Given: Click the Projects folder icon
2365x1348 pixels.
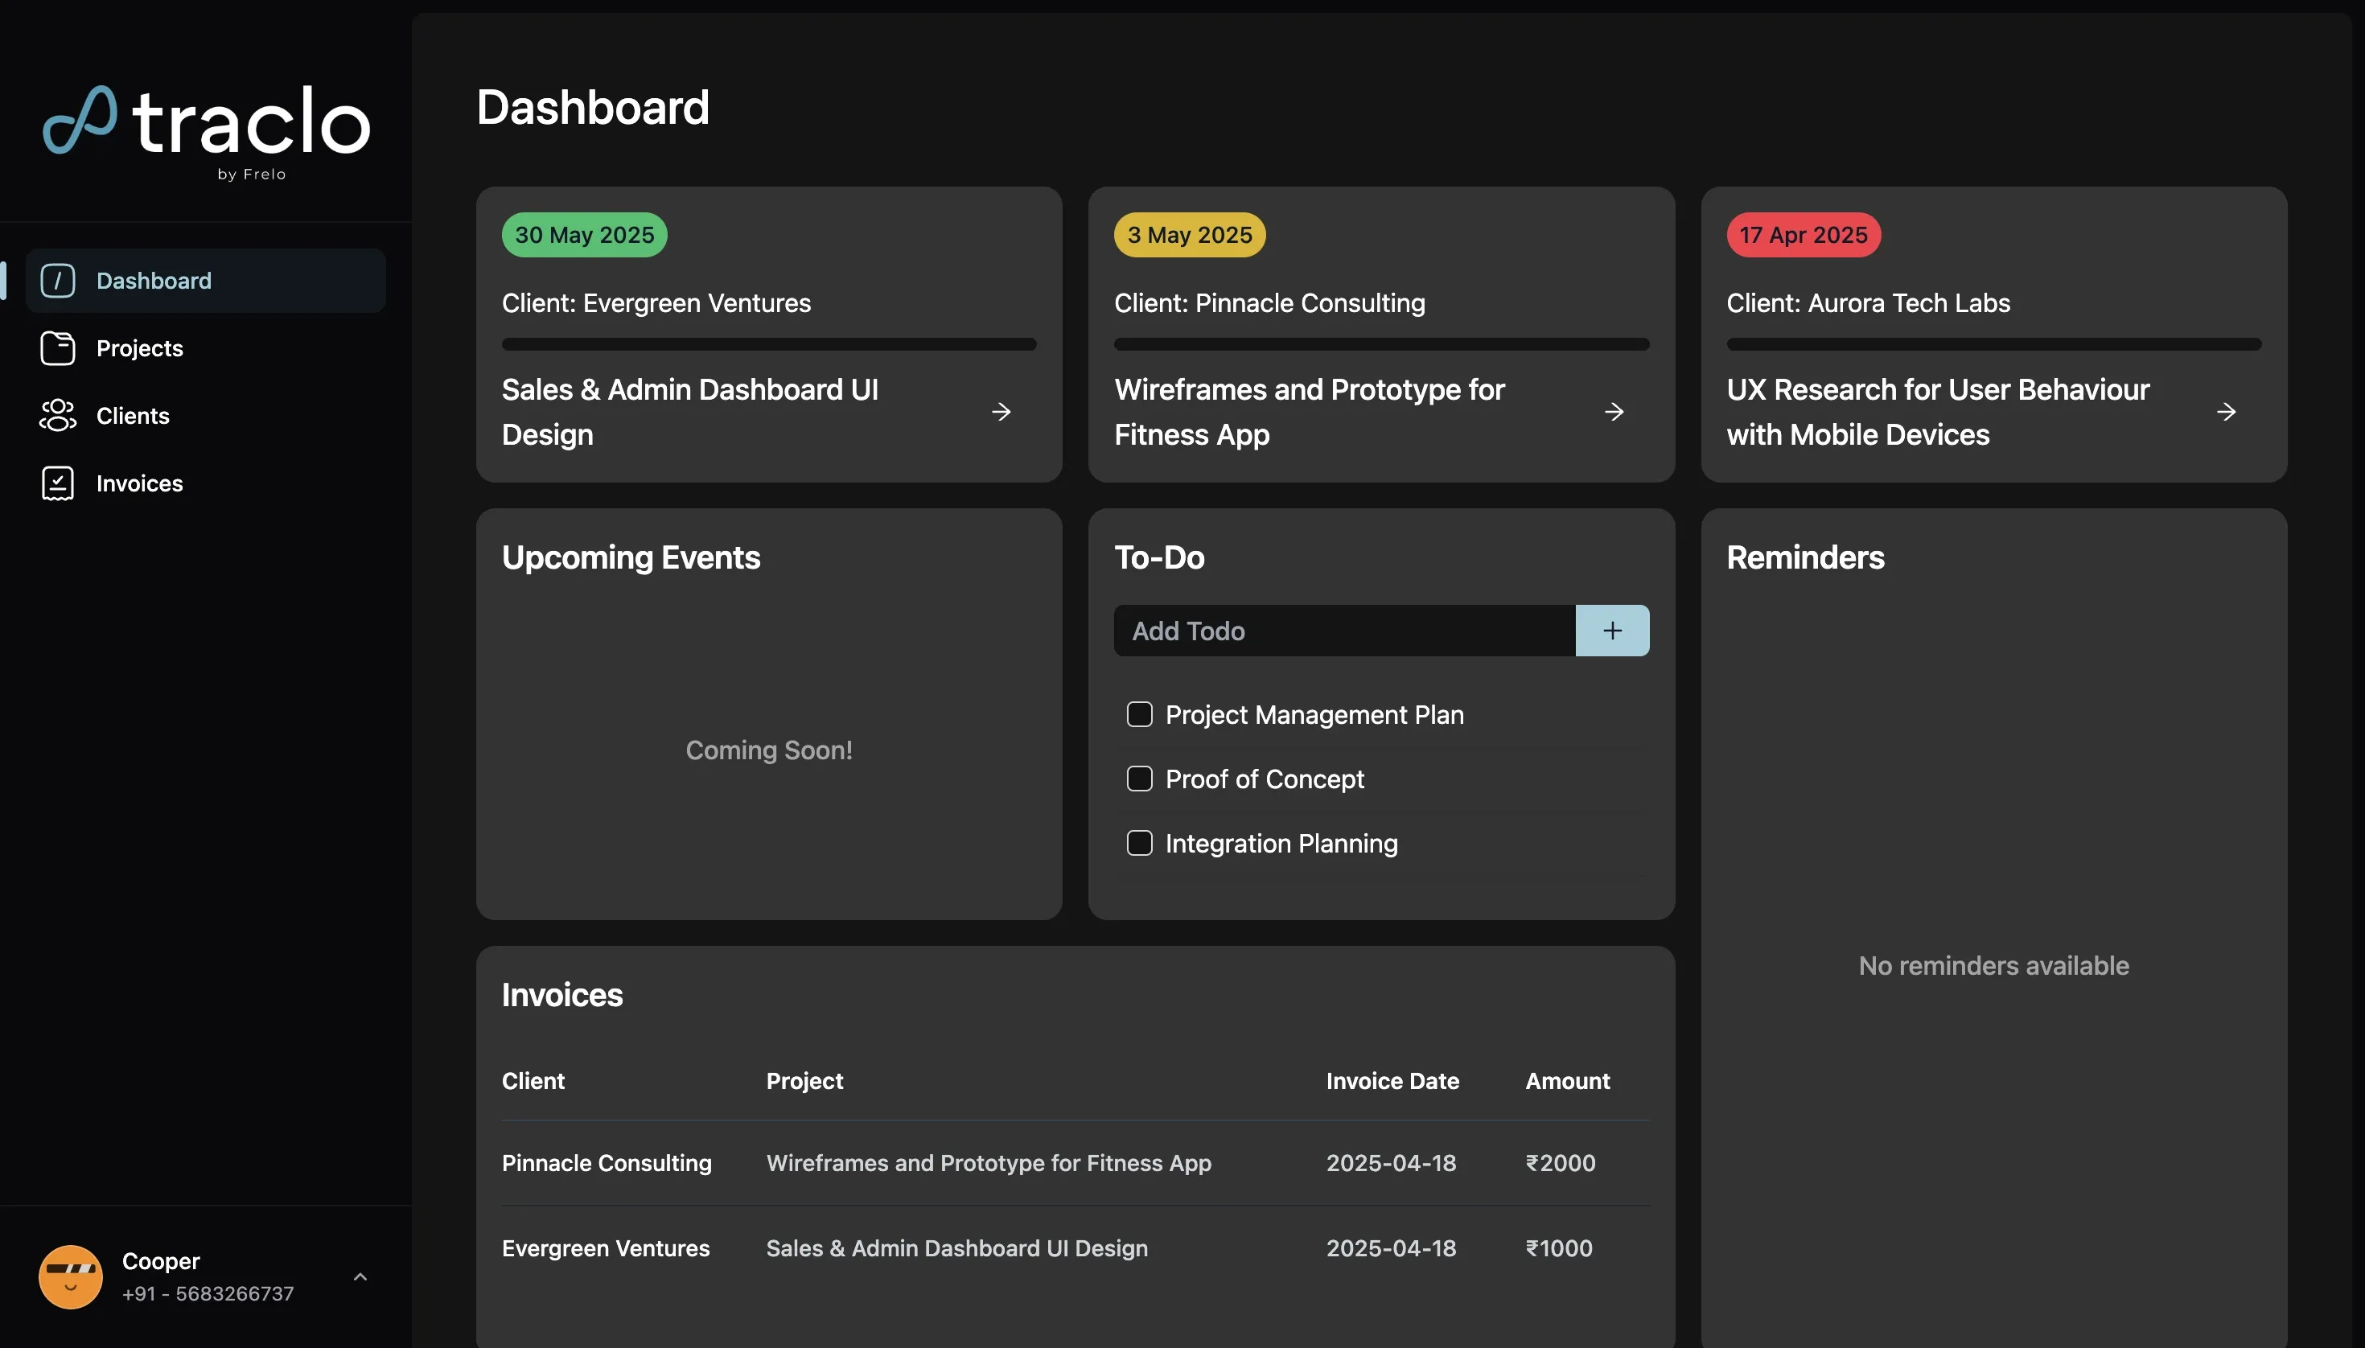Looking at the screenshot, I should pyautogui.click(x=57, y=348).
